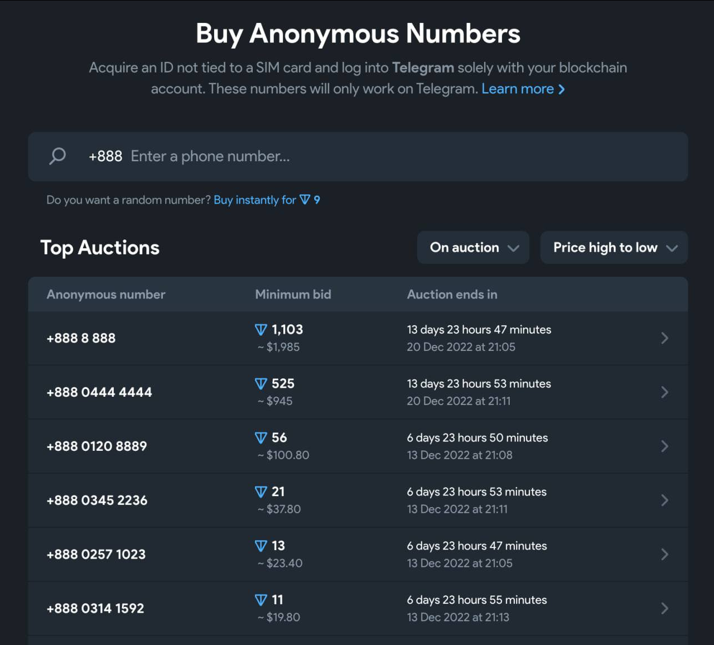Click the chevron arrow for +888 0444 4444
This screenshot has width=714, height=645.
tap(664, 392)
